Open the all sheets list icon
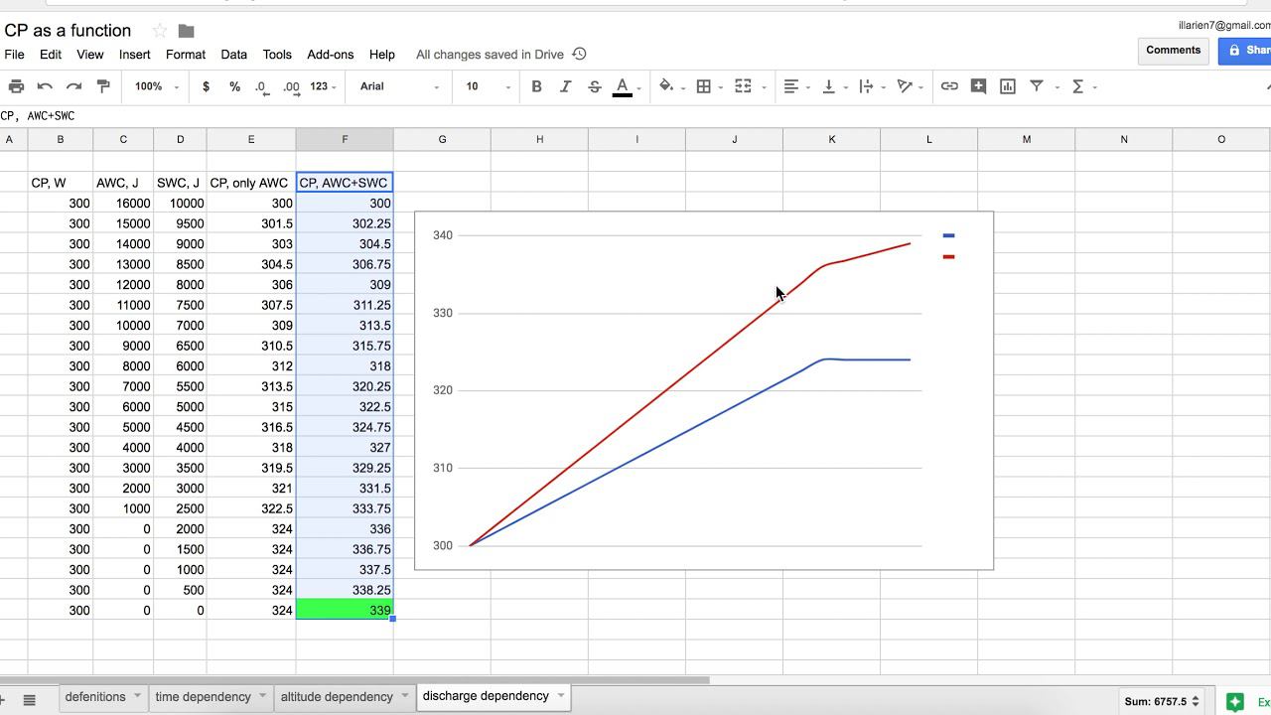The height and width of the screenshot is (715, 1271). click(29, 701)
